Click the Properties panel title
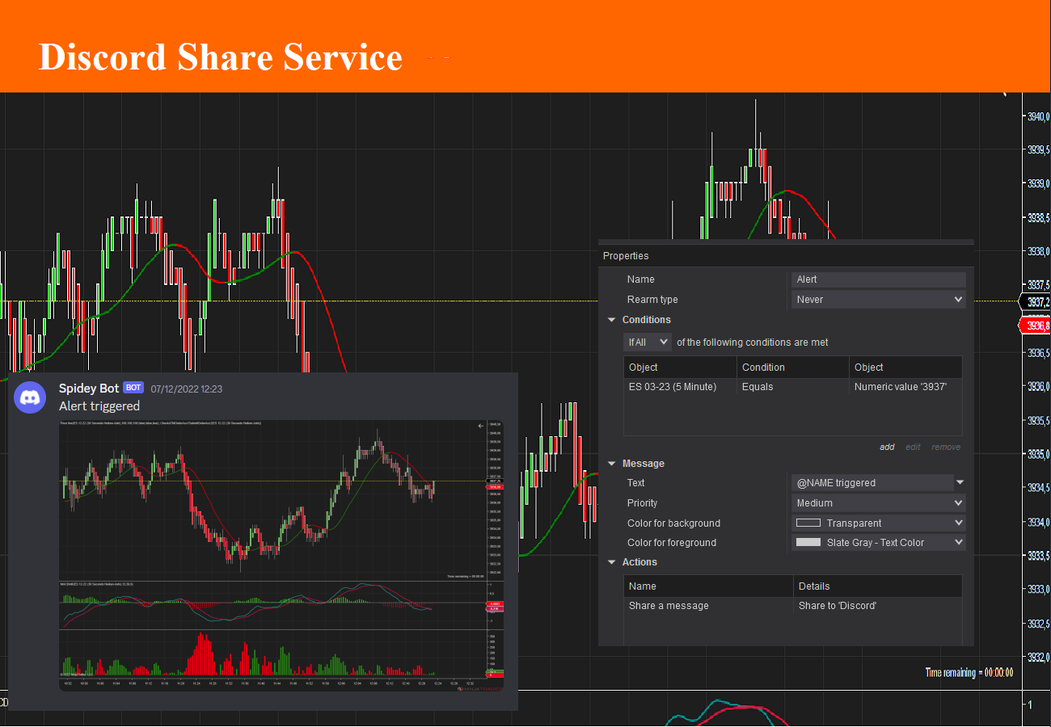 click(626, 256)
